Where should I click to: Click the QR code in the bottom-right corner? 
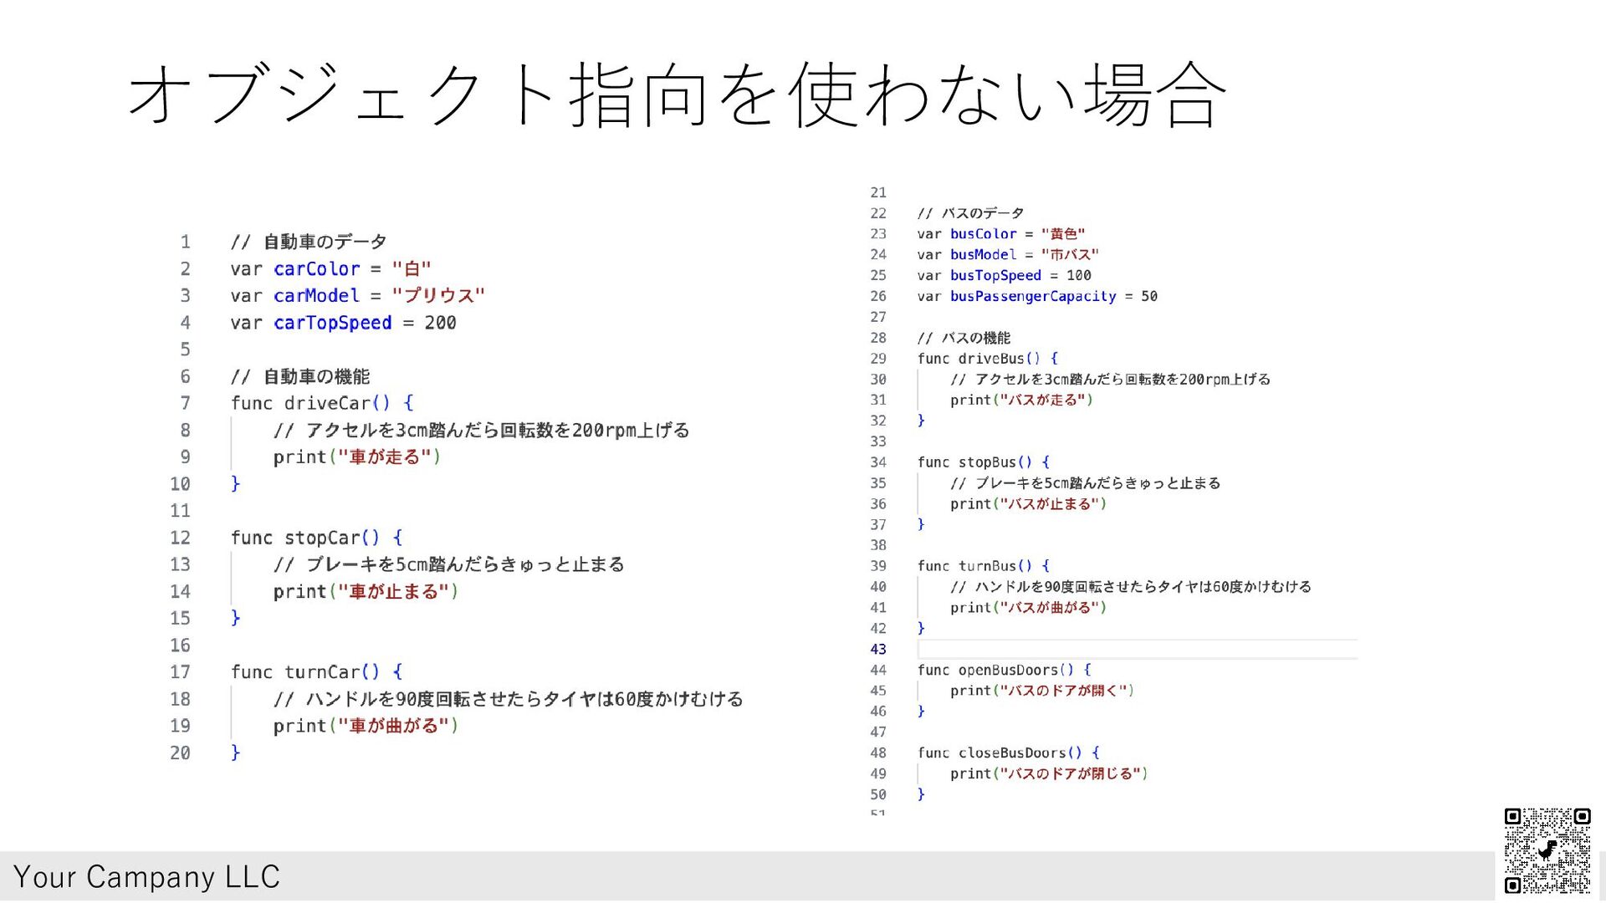[1547, 850]
